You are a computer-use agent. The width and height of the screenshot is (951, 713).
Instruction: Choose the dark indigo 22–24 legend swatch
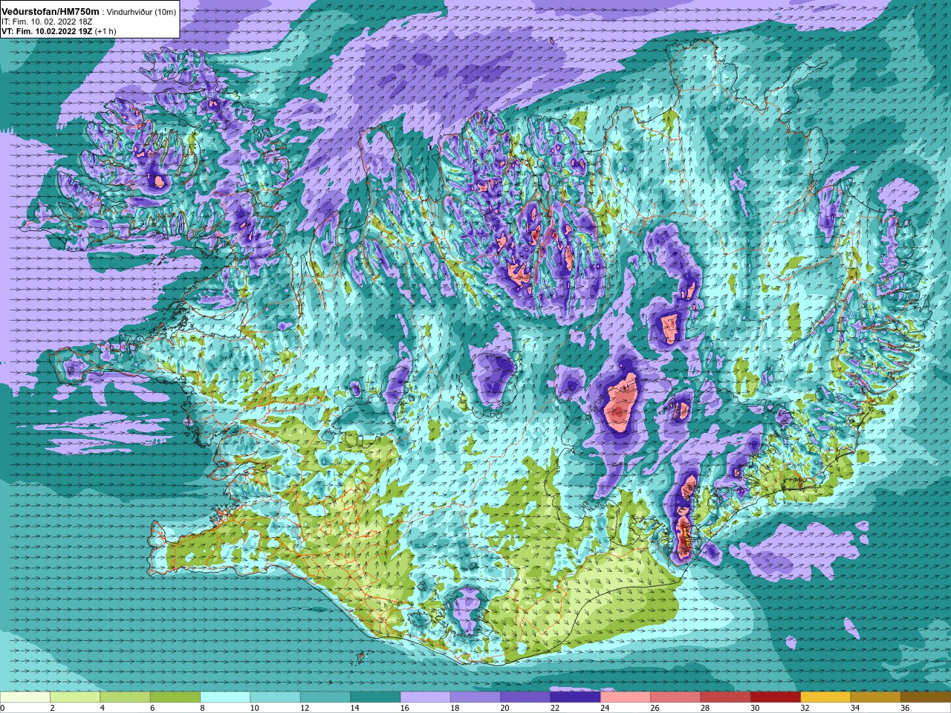[575, 697]
